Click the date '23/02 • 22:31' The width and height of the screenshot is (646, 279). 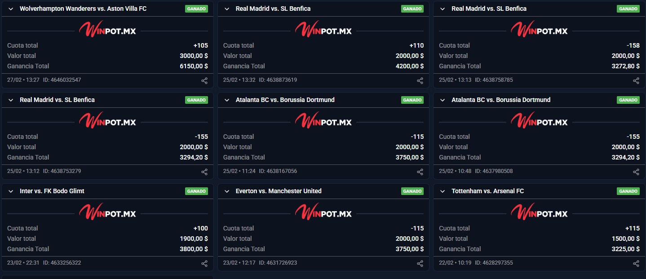point(23,263)
